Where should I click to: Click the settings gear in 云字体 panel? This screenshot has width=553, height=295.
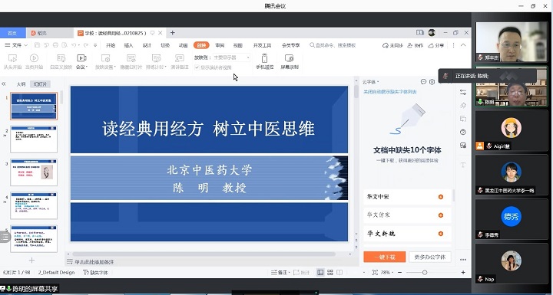(x=432, y=82)
